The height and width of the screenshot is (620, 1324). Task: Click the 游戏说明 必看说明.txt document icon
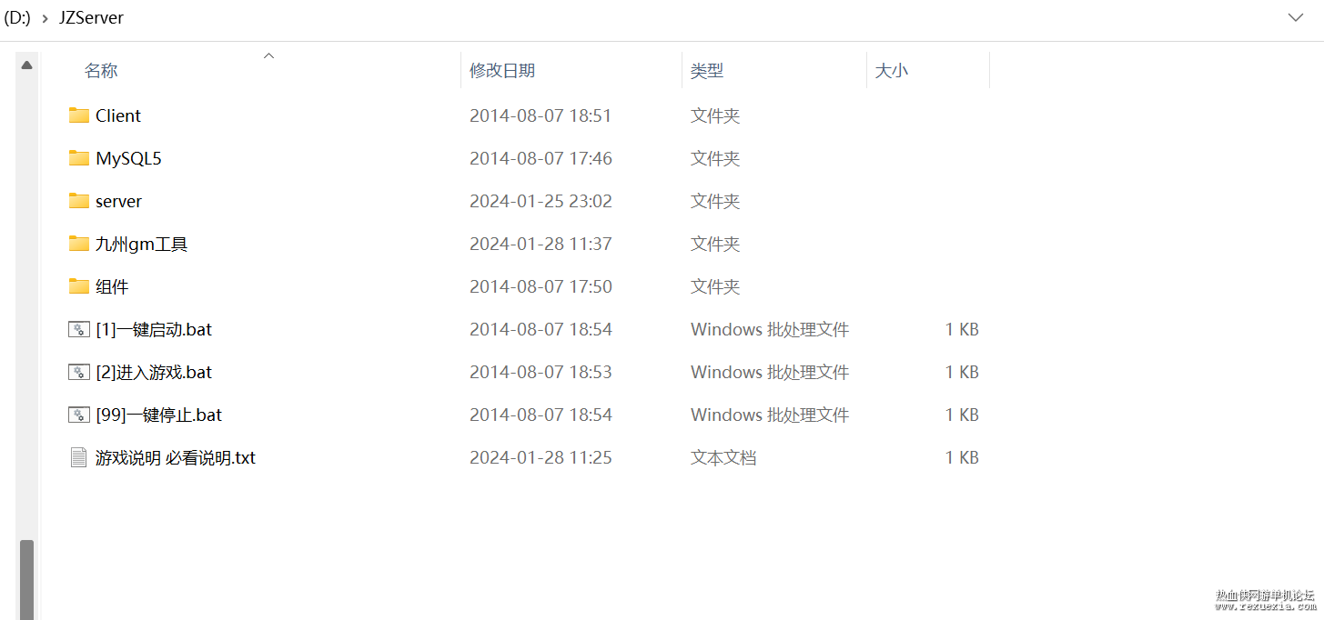79,457
